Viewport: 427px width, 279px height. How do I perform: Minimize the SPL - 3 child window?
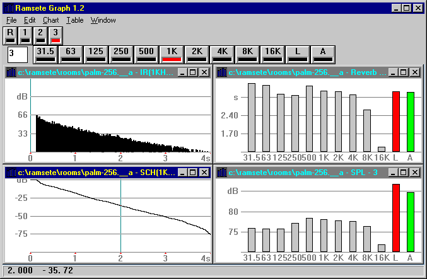tap(393, 173)
